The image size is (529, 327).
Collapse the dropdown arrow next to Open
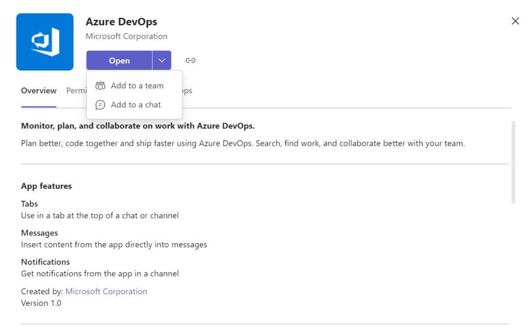pyautogui.click(x=162, y=60)
